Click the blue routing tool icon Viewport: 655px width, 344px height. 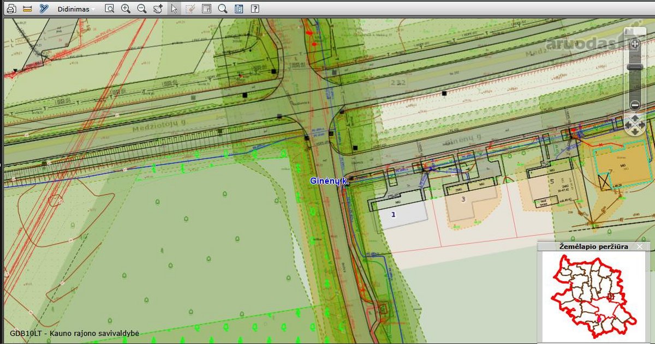pos(44,9)
